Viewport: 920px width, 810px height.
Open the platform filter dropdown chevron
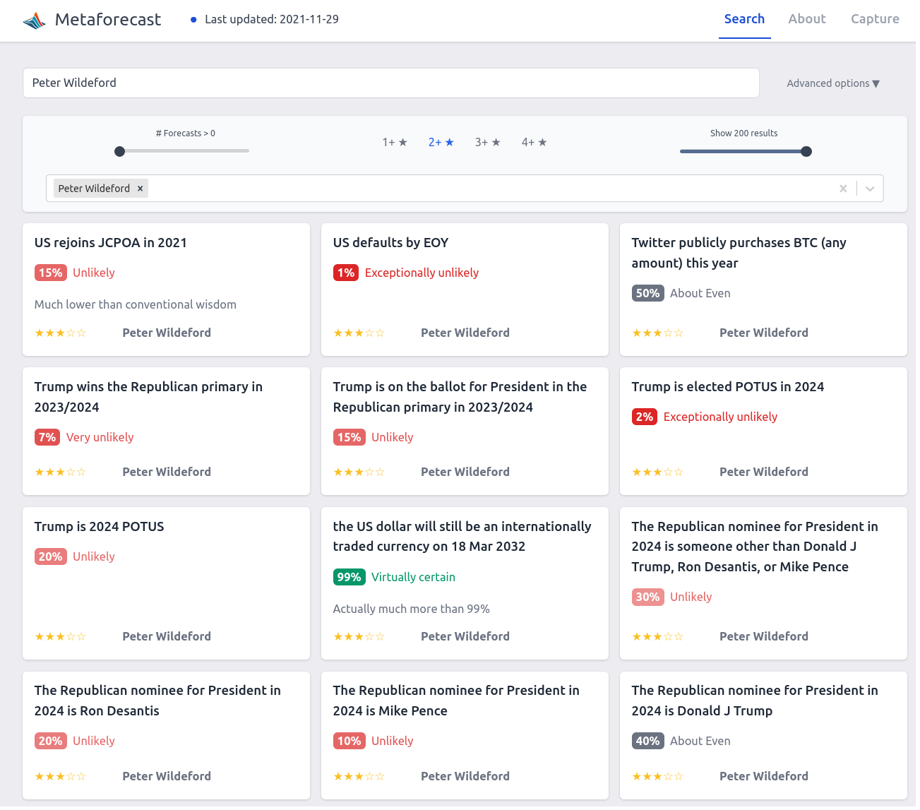point(870,189)
